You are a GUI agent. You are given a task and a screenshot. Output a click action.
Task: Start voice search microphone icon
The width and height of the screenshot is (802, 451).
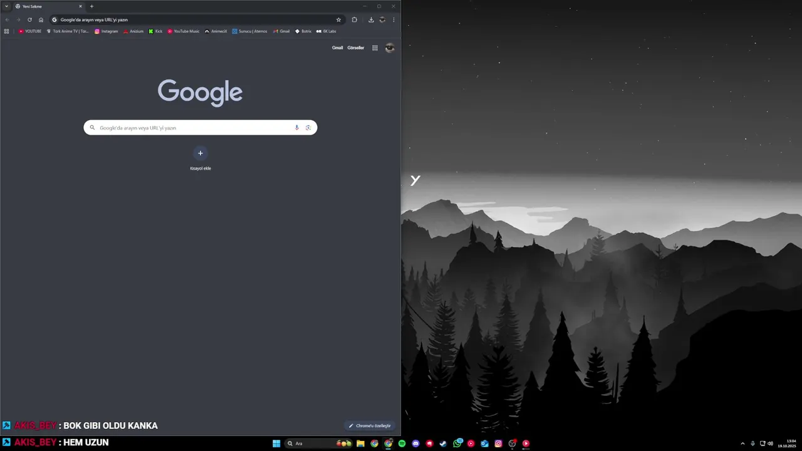(x=297, y=127)
